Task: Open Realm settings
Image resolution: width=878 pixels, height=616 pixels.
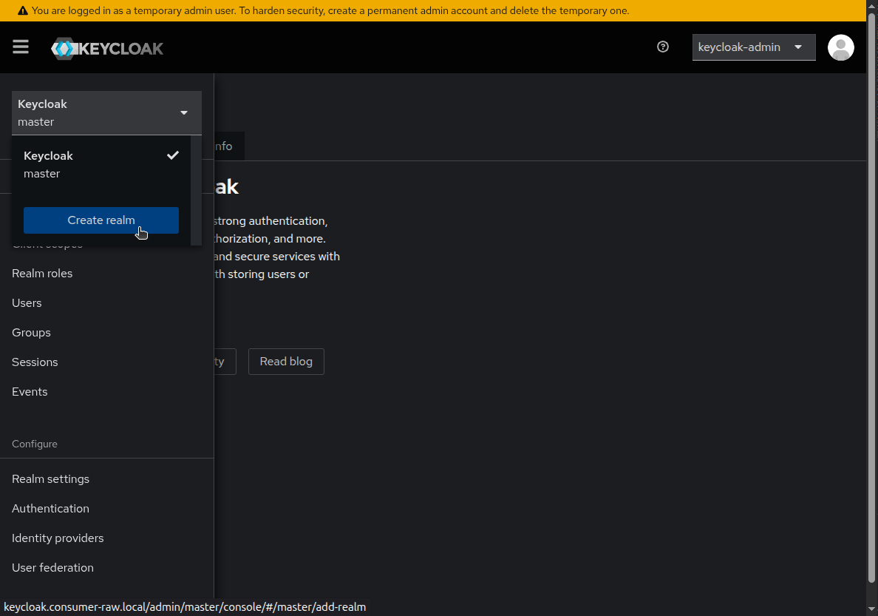Action: click(x=51, y=479)
